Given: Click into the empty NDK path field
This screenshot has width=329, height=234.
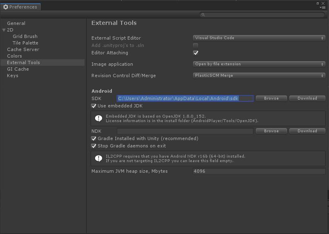Looking at the screenshot, I should tap(185, 131).
